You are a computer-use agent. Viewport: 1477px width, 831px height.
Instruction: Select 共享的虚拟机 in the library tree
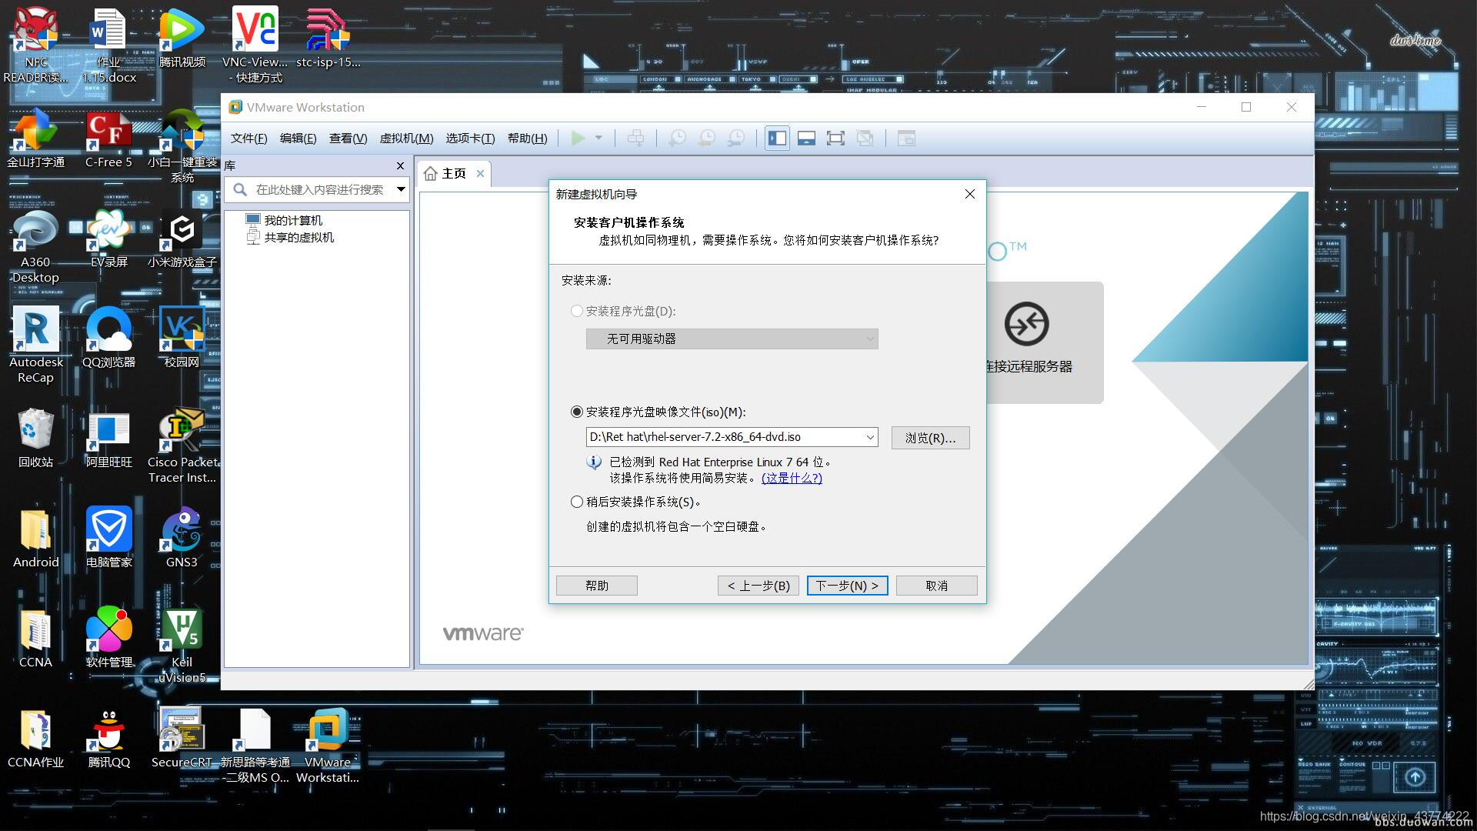tap(298, 237)
